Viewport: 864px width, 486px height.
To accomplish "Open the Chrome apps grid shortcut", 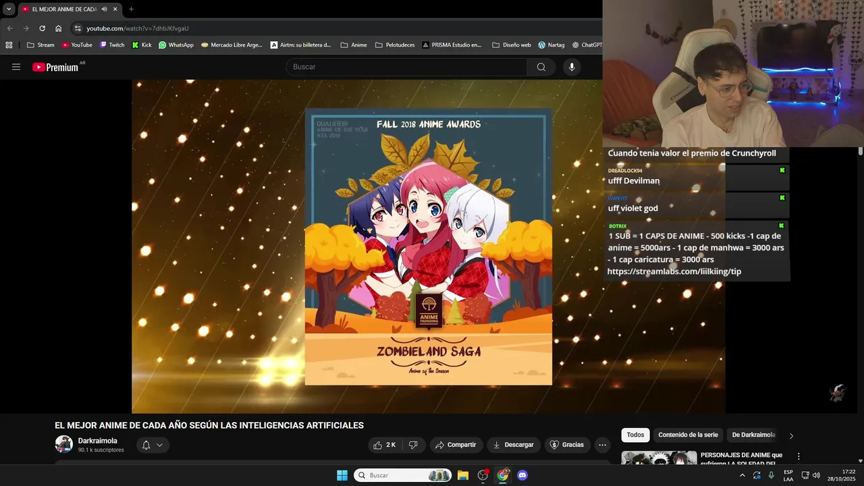I will point(9,45).
